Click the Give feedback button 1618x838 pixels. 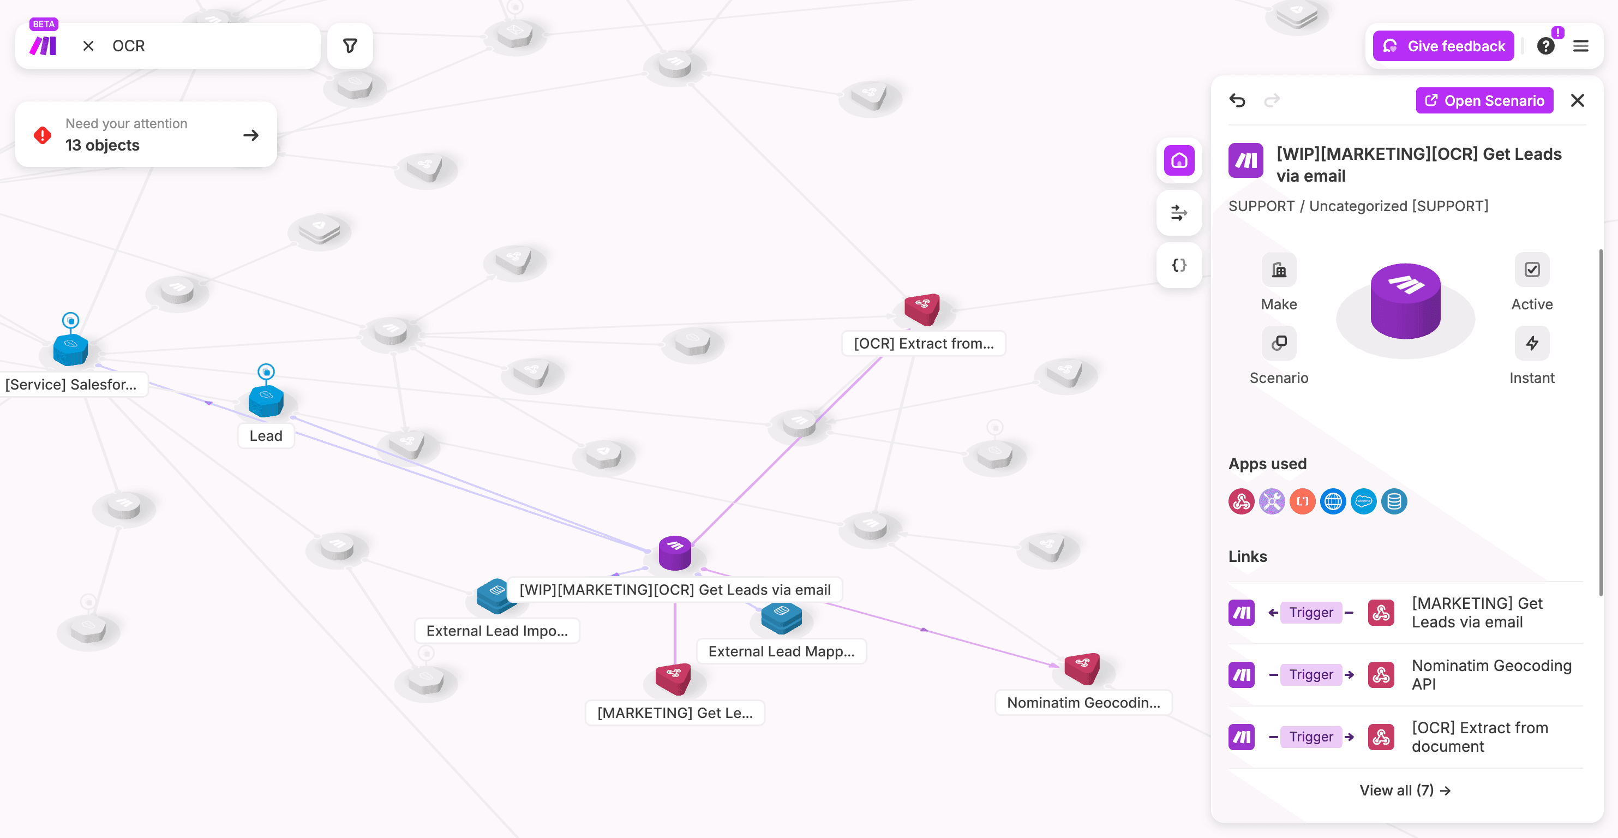[x=1443, y=46]
